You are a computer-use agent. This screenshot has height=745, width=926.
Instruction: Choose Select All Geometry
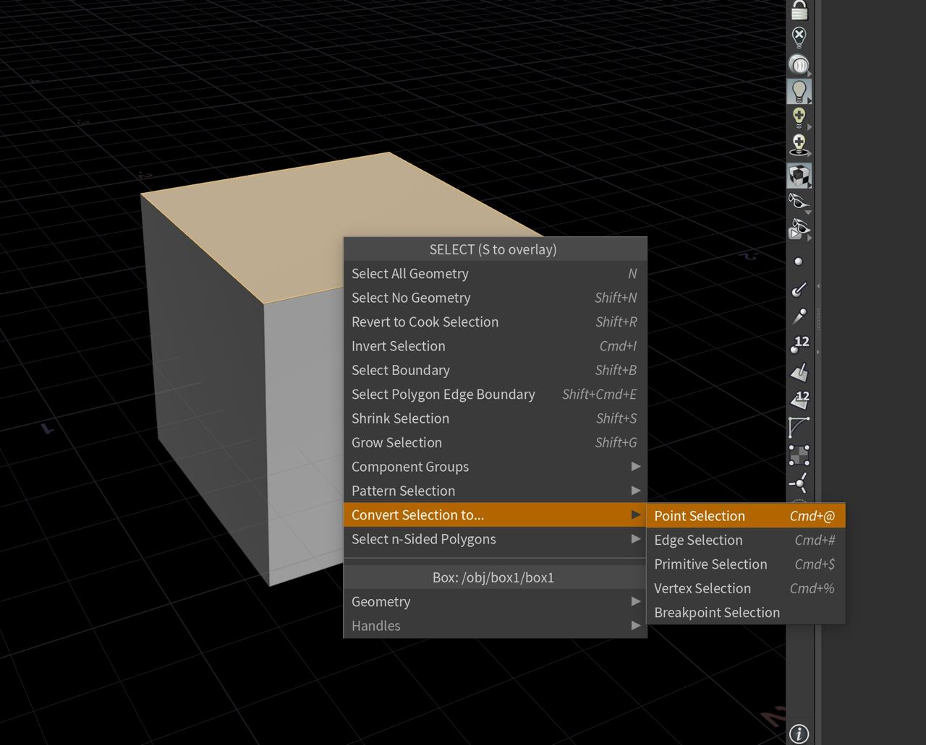[495, 273]
